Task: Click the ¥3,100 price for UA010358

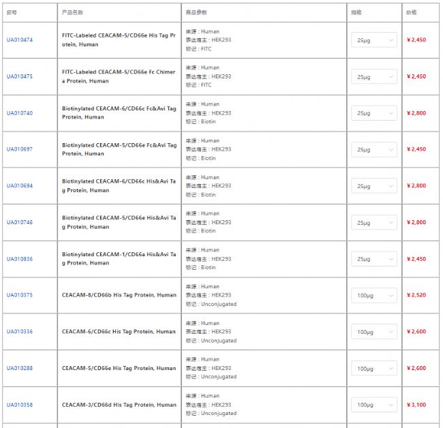Action: pos(416,405)
